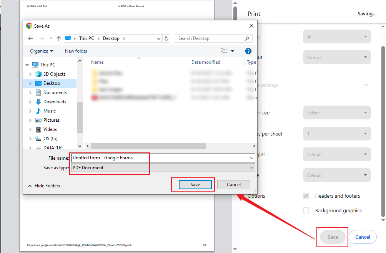Open the Organize menu
The height and width of the screenshot is (253, 386).
pyautogui.click(x=41, y=51)
